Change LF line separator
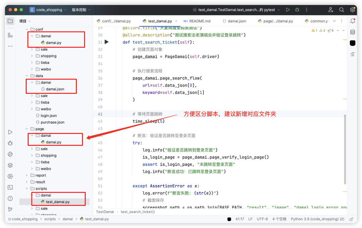The height and width of the screenshot is (228, 362). (x=250, y=219)
